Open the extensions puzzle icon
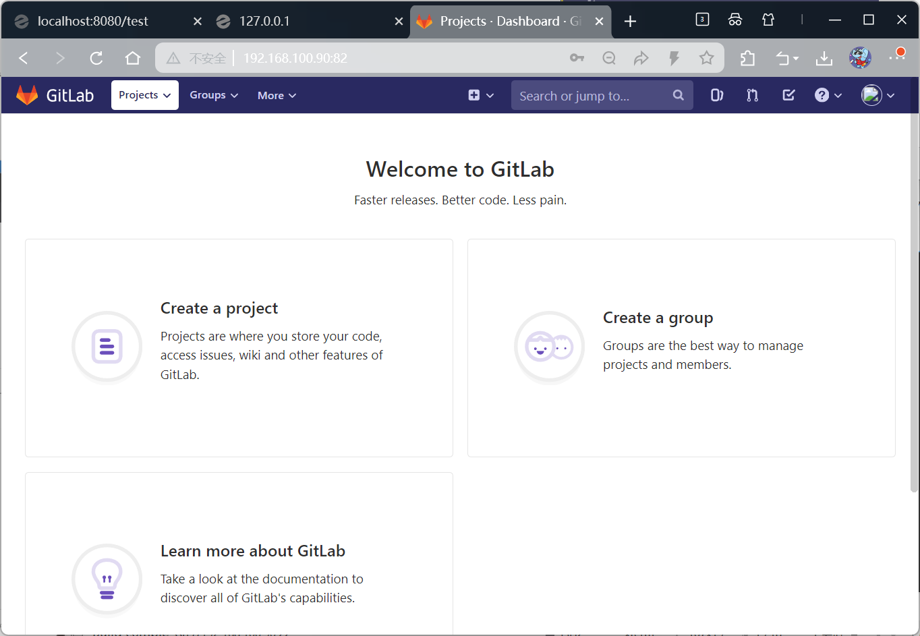This screenshot has width=920, height=636. tap(747, 58)
